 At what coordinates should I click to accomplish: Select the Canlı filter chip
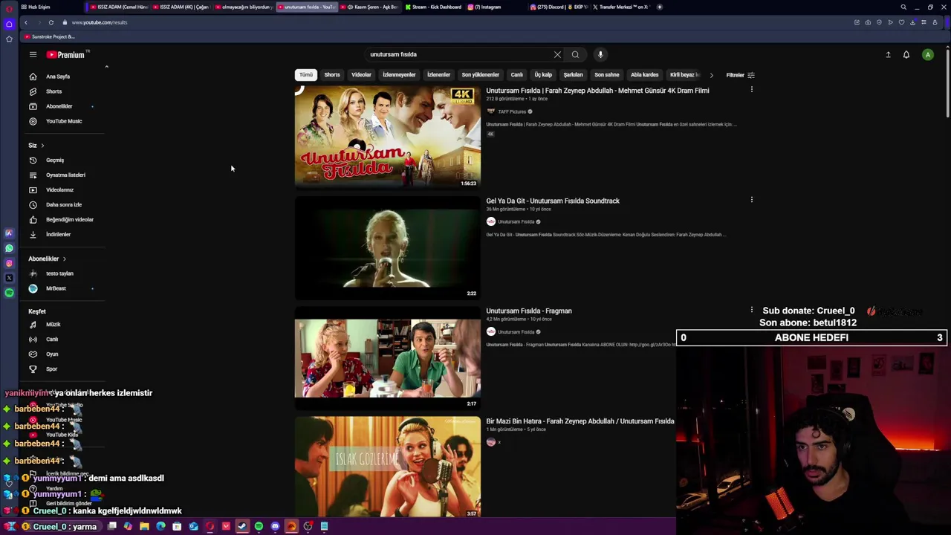(x=516, y=75)
